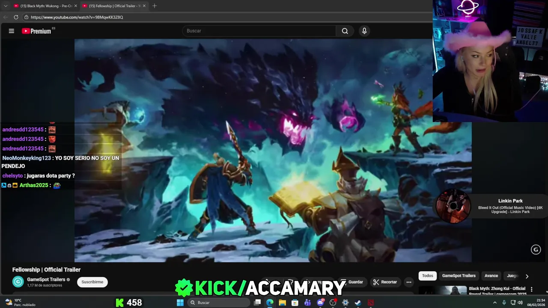Click the Windows taskbar search box
Image resolution: width=548 pixels, height=308 pixels.
click(x=219, y=302)
